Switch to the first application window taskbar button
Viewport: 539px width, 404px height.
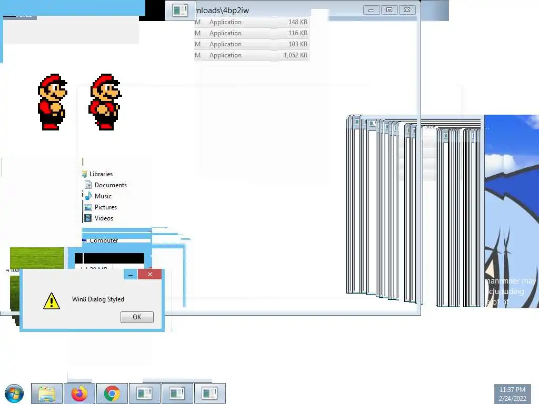click(144, 393)
